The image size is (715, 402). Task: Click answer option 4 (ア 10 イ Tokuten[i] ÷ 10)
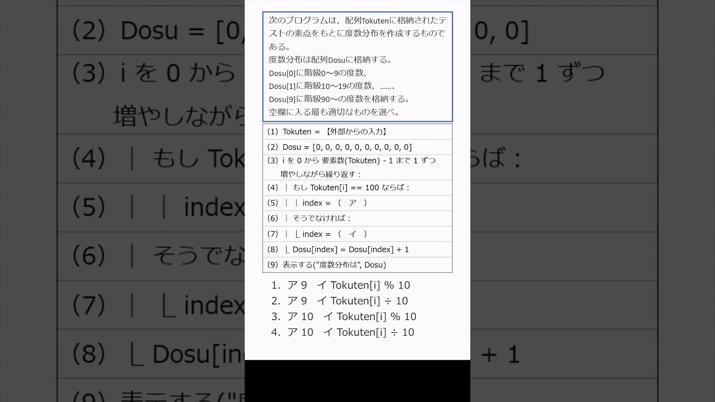pyautogui.click(x=343, y=332)
